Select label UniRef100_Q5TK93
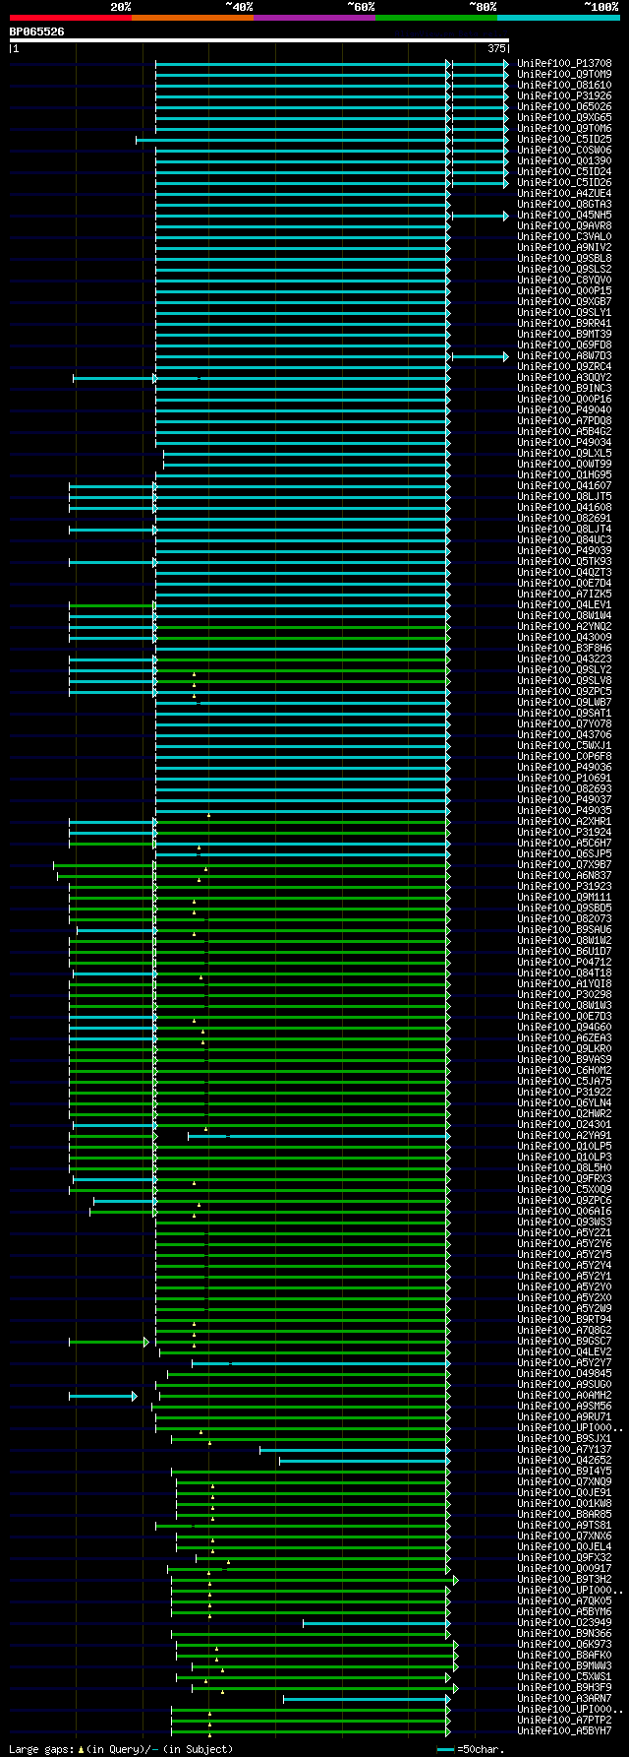 tap(564, 562)
